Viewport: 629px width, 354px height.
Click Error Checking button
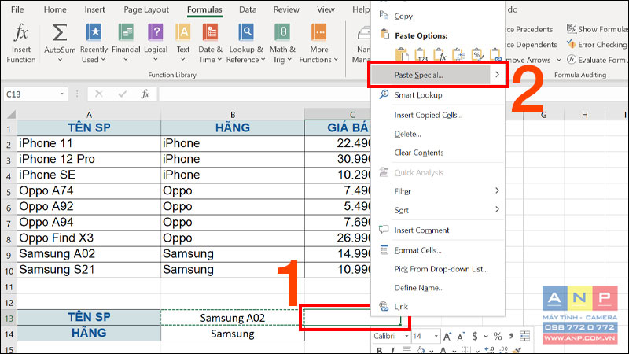tap(597, 45)
